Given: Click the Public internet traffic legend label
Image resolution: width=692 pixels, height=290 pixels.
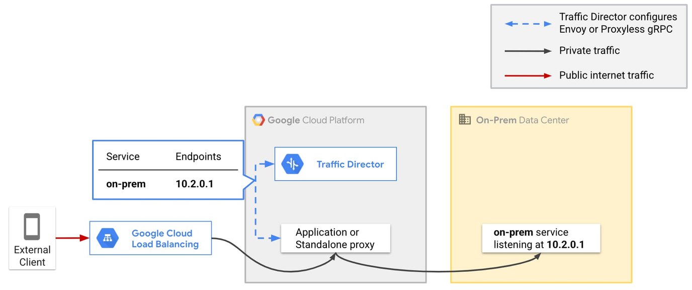Looking at the screenshot, I should [607, 76].
